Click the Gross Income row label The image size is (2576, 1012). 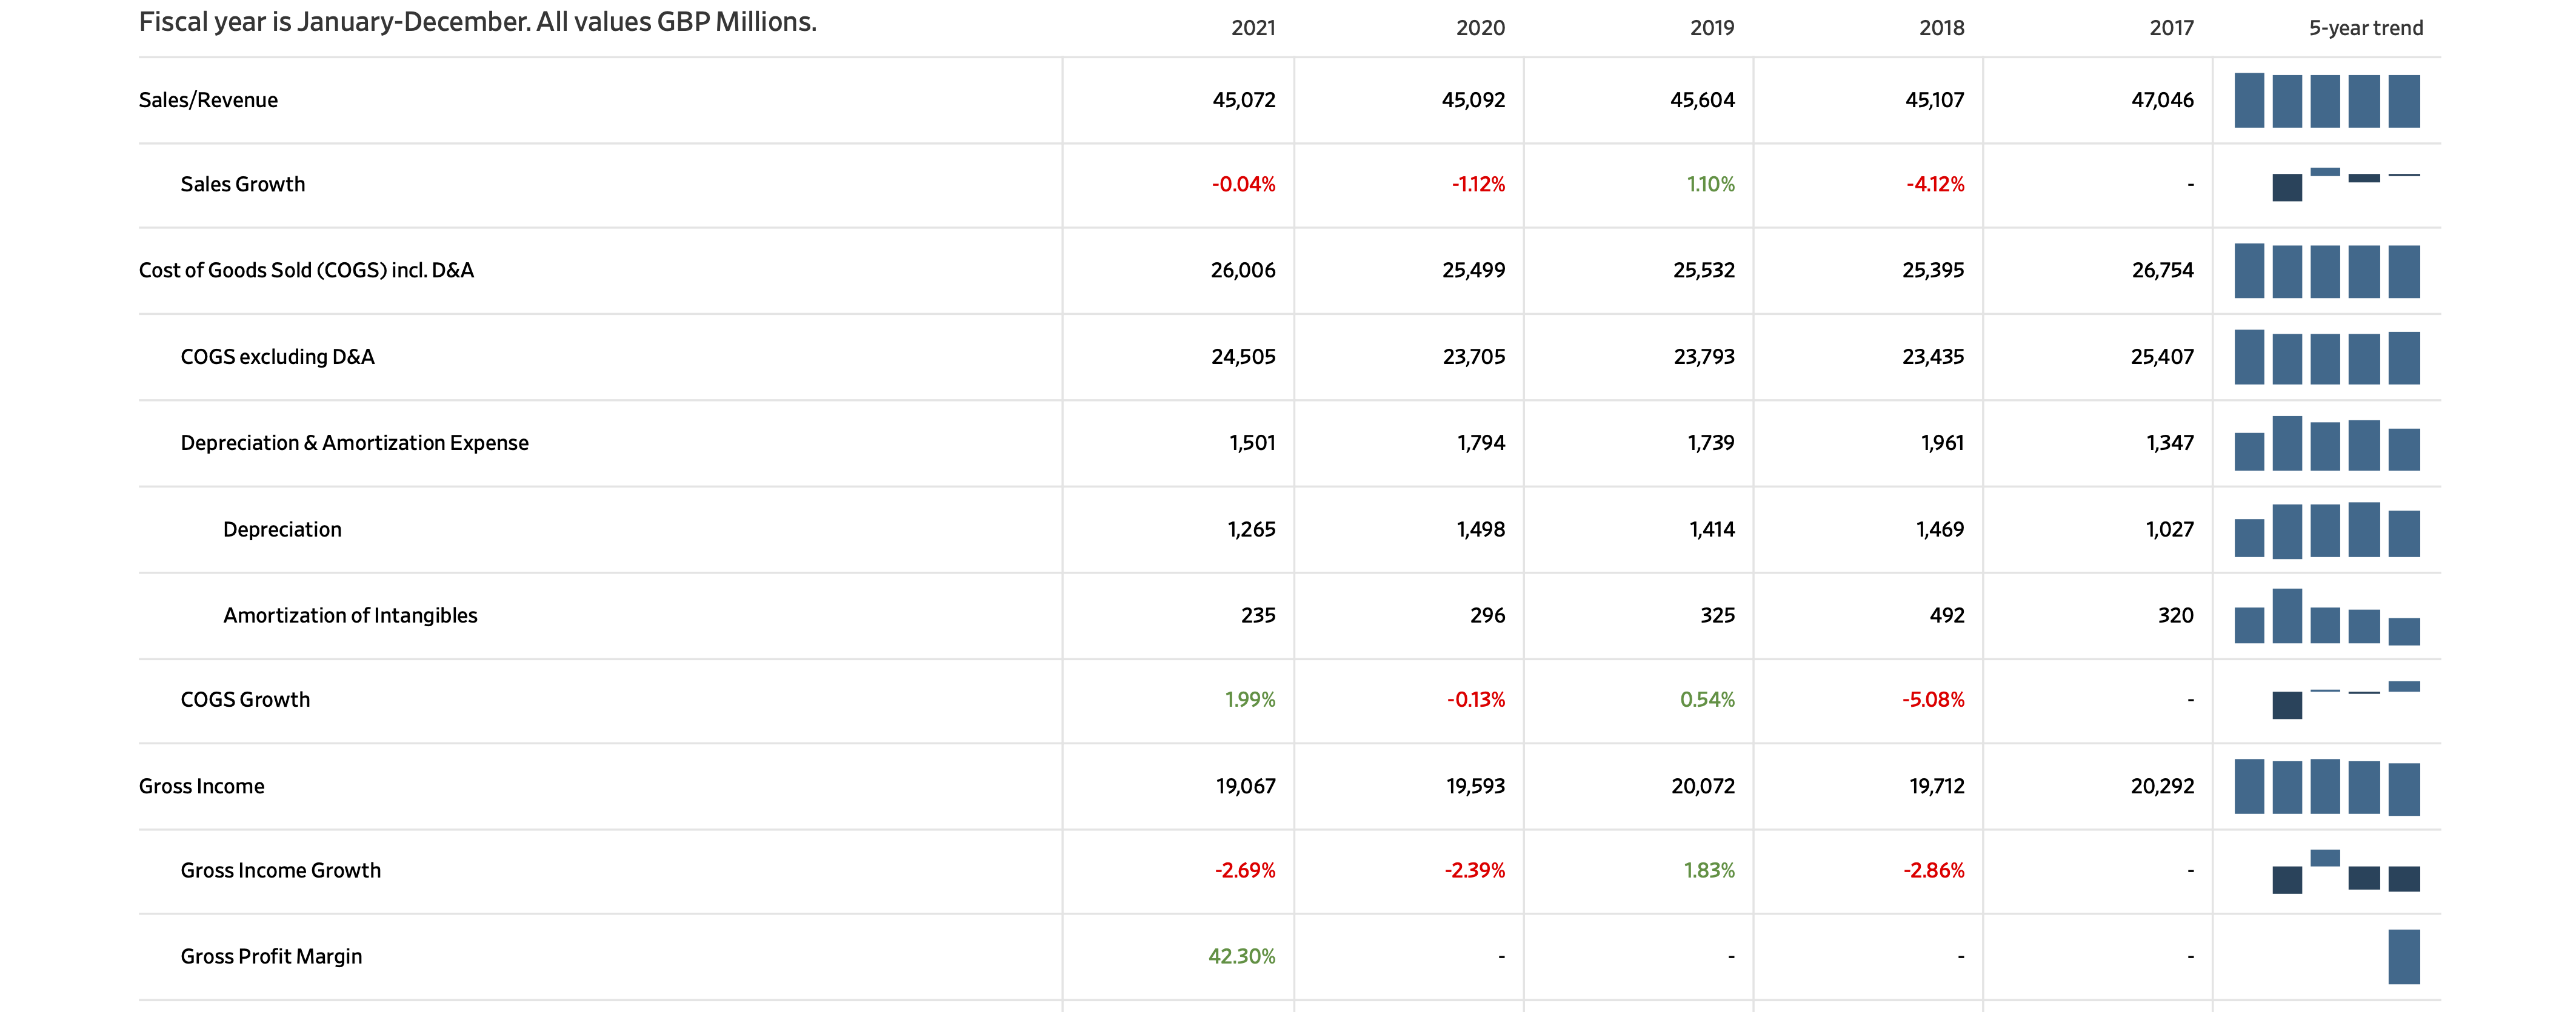click(201, 786)
